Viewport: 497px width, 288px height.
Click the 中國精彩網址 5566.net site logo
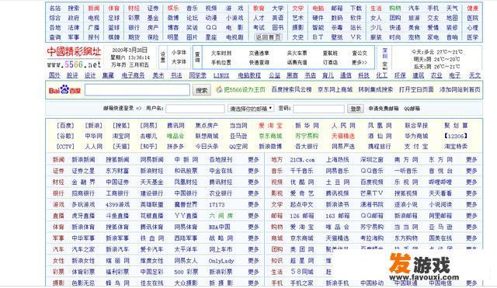pyautogui.click(x=75, y=57)
